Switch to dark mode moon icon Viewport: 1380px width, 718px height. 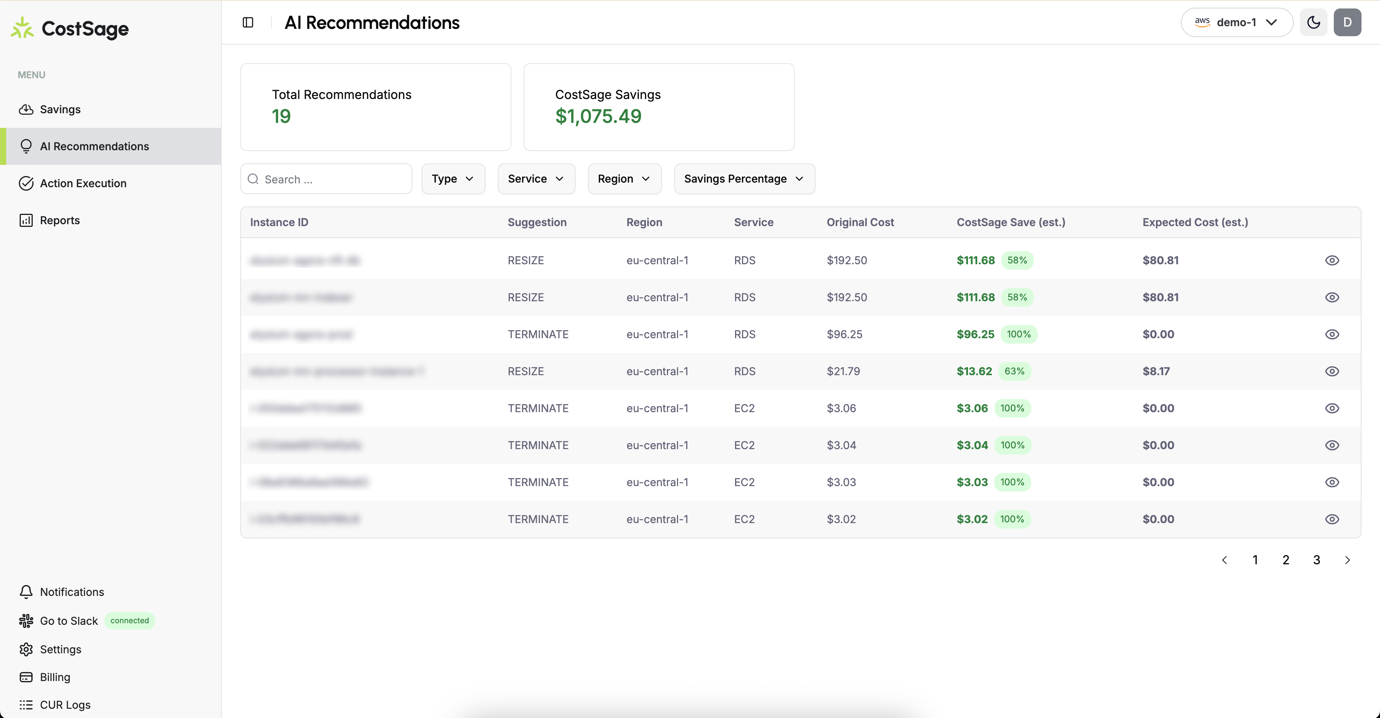(1313, 22)
